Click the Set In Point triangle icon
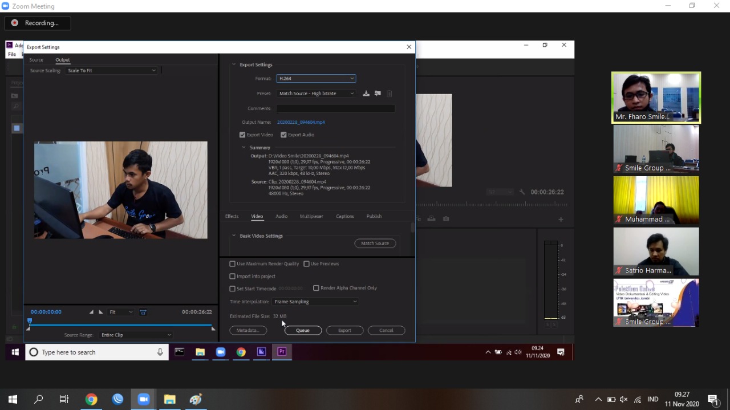 coord(91,312)
